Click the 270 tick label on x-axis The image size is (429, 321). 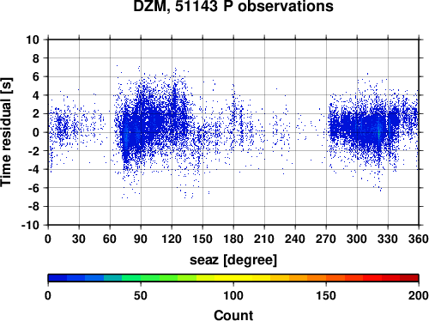(326, 239)
